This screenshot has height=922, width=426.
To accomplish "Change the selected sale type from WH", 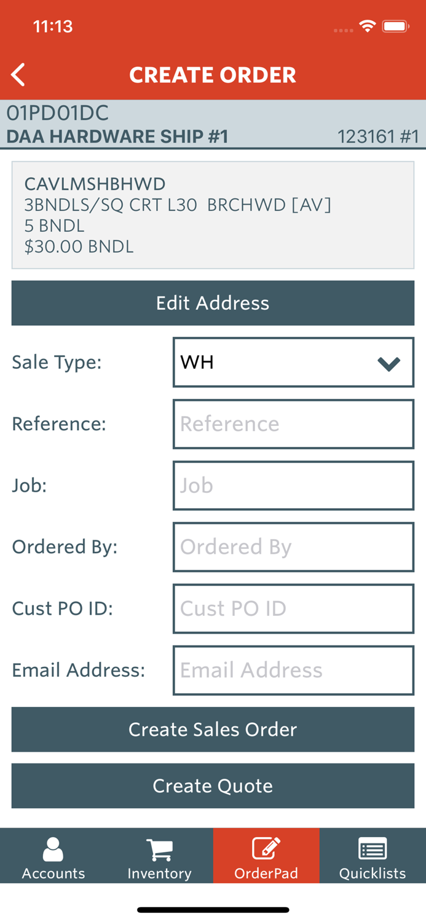I will tap(293, 363).
